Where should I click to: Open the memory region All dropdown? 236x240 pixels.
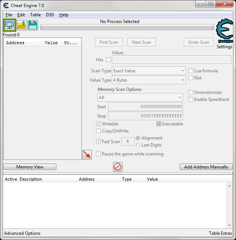point(140,98)
